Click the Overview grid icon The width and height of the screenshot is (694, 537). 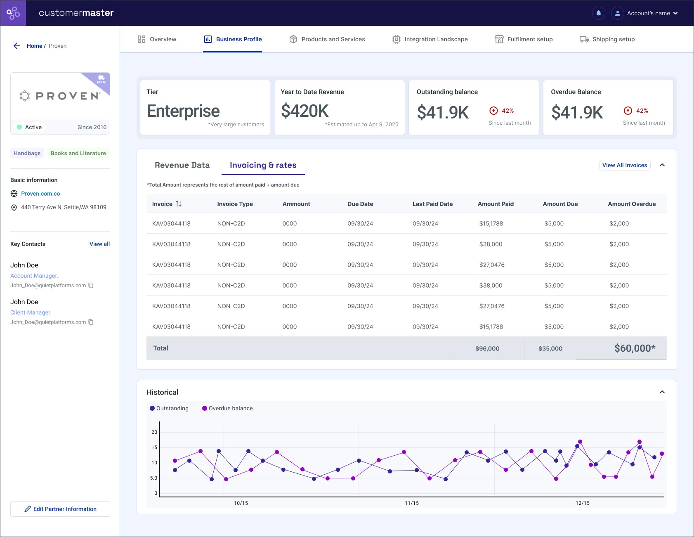142,39
